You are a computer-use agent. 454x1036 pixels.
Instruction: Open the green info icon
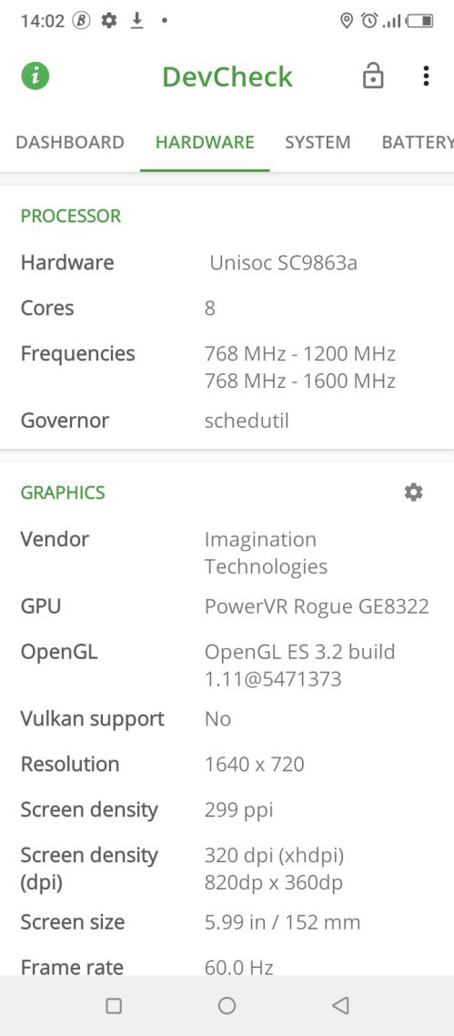35,76
